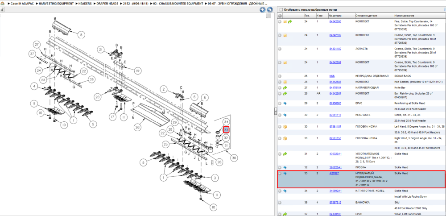Click green arrow icon for part 84342587
The width and height of the screenshot is (446, 216).
(x=285, y=93)
